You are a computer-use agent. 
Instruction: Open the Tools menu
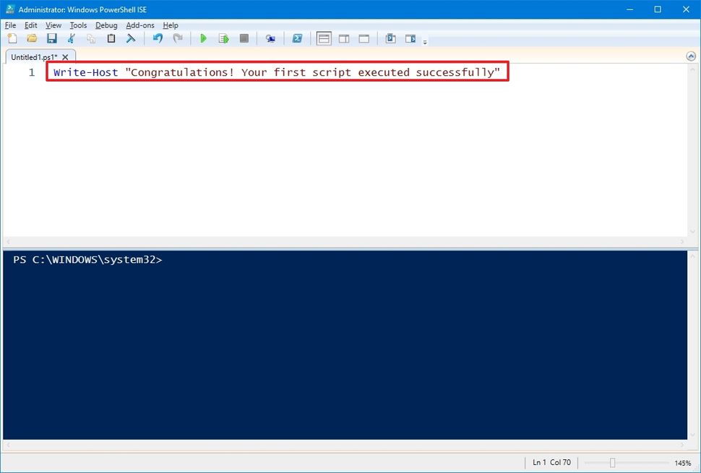click(78, 25)
